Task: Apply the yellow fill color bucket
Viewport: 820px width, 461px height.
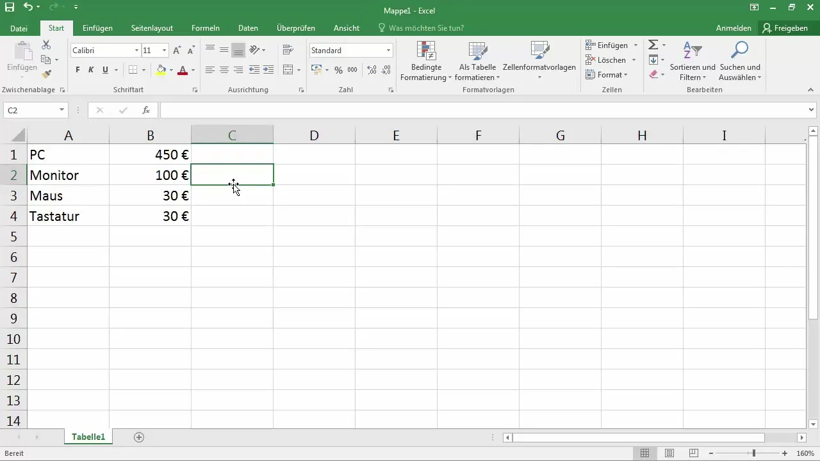Action: coord(161,70)
